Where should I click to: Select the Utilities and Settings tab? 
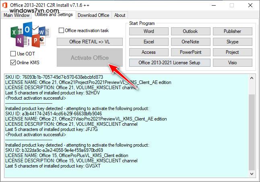54,15
